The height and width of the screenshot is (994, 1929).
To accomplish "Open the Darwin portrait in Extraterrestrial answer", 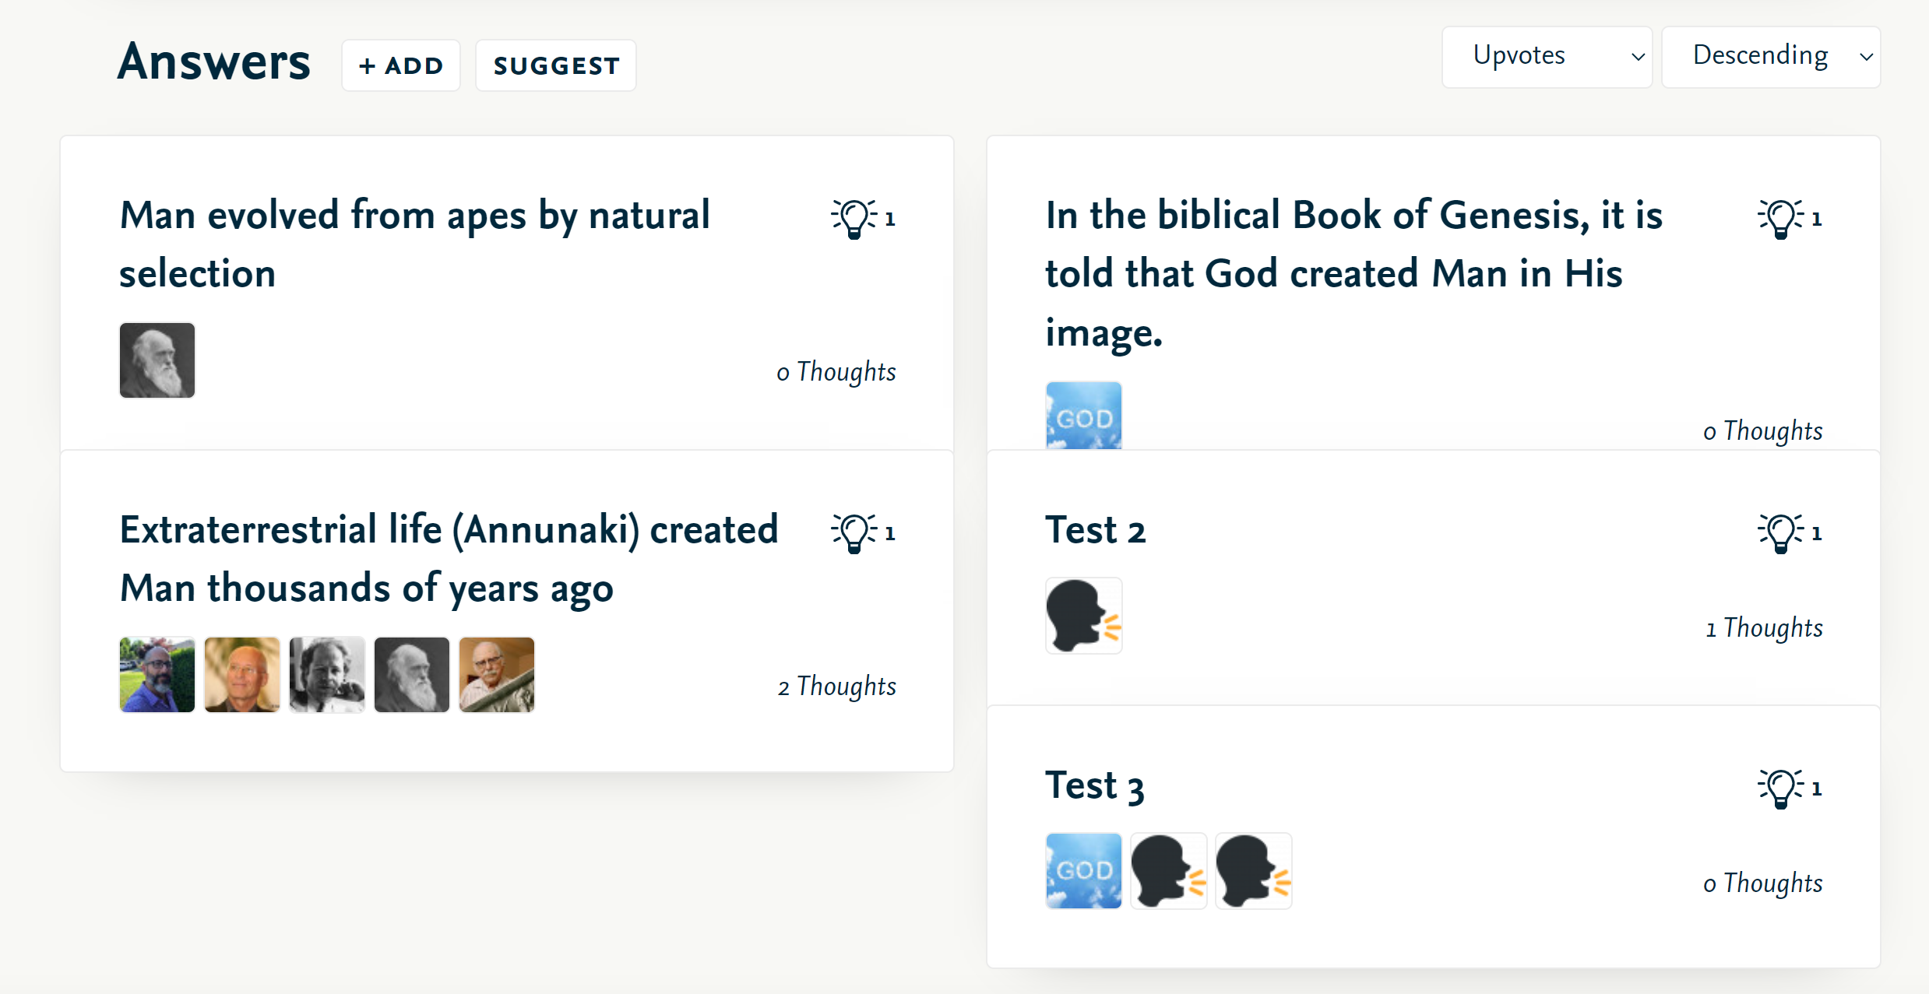I will click(412, 675).
